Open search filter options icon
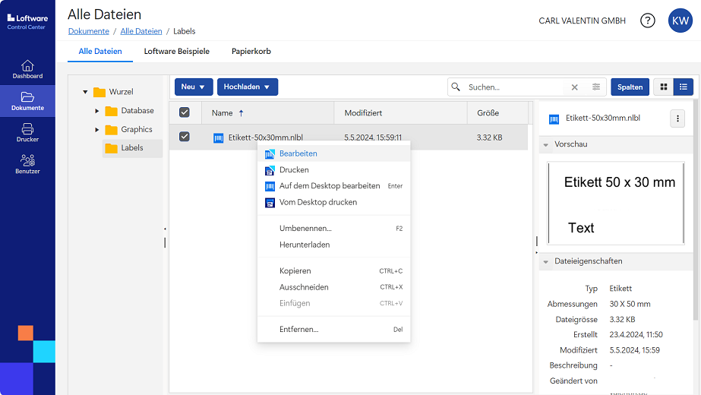The image size is (701, 395). (596, 87)
